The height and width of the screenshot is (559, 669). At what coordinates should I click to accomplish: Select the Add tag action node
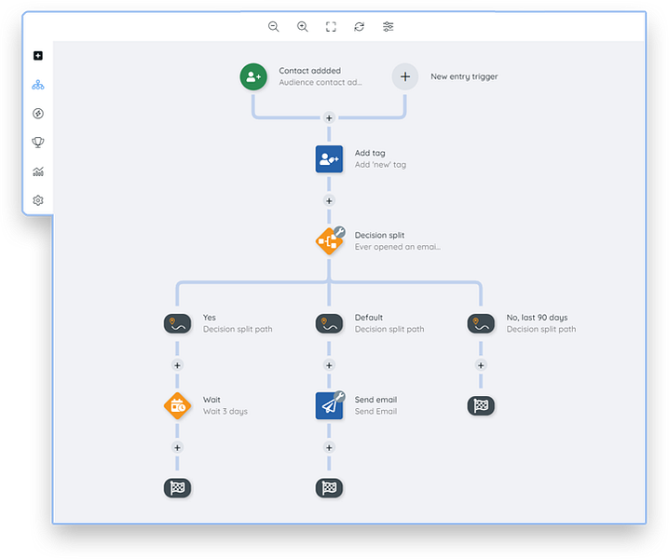[x=329, y=159]
